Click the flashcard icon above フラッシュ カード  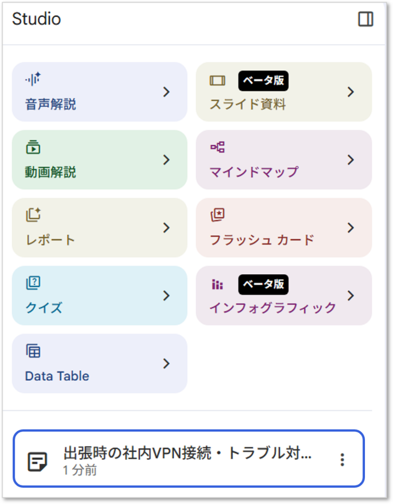[217, 215]
